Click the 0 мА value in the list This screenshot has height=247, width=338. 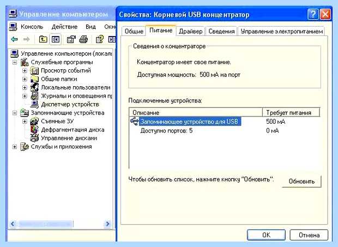click(273, 131)
